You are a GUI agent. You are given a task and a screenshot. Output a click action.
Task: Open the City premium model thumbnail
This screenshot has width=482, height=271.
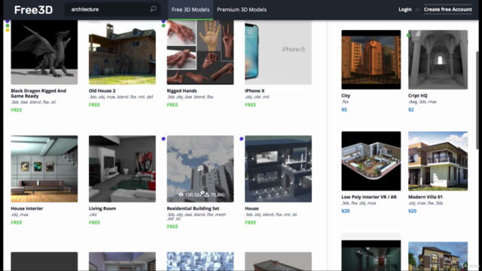coord(371,59)
